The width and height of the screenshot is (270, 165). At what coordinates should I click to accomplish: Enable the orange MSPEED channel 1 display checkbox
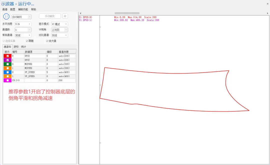pos(7,68)
